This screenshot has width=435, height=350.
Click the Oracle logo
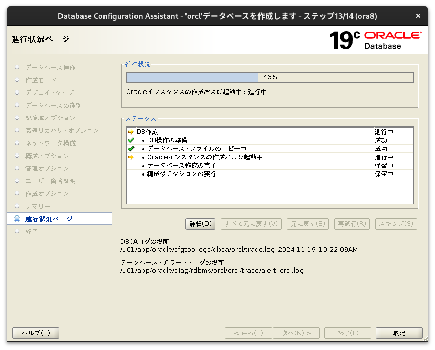coord(391,35)
